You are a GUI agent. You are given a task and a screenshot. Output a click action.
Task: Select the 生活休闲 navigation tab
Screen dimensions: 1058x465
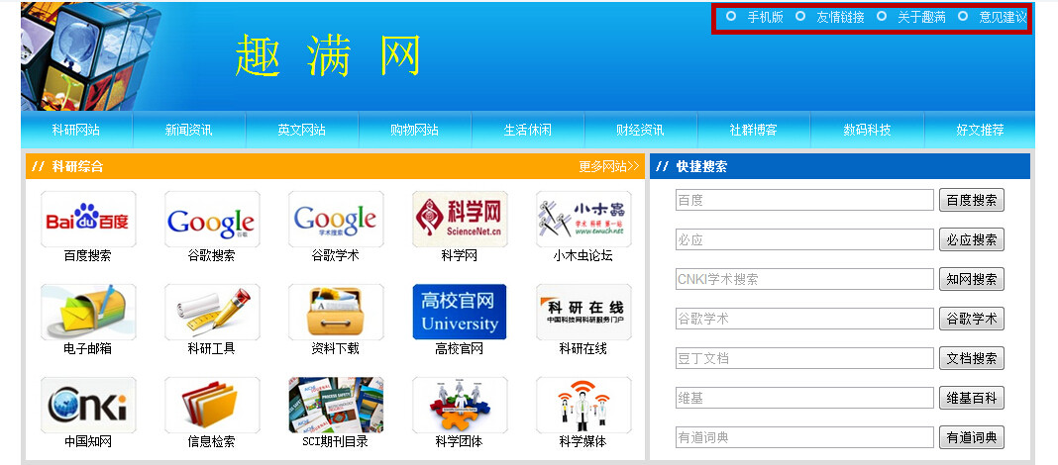[x=528, y=130]
